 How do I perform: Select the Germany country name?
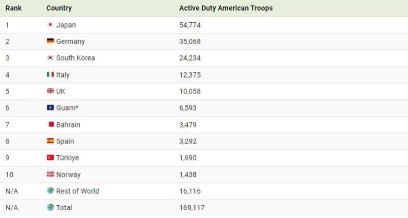click(x=71, y=41)
